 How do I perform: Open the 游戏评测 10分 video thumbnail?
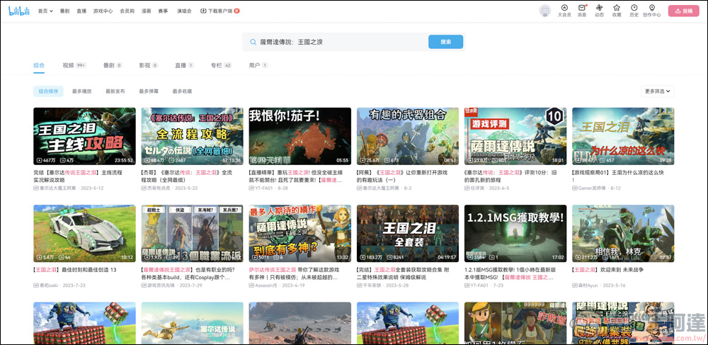point(515,136)
